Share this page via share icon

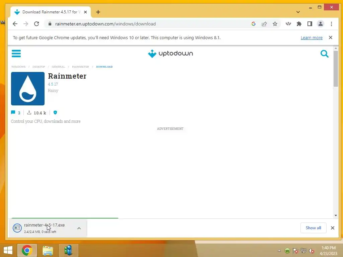coord(264,24)
